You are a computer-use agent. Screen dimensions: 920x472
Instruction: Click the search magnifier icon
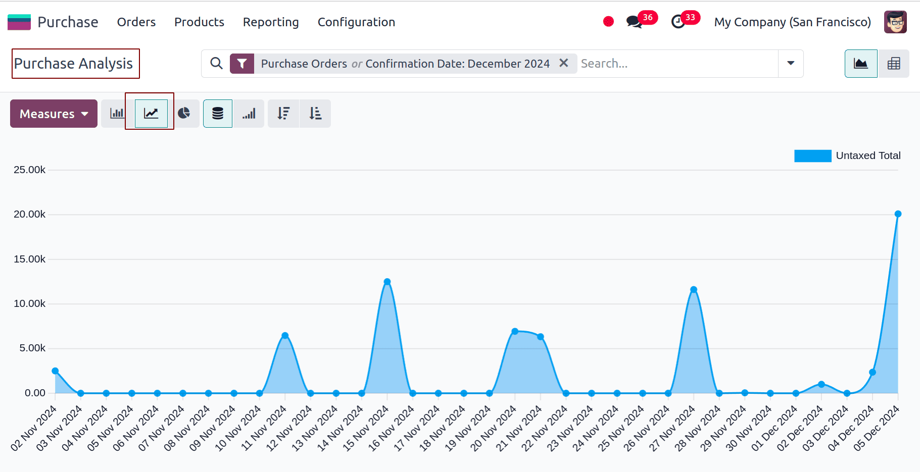[216, 64]
